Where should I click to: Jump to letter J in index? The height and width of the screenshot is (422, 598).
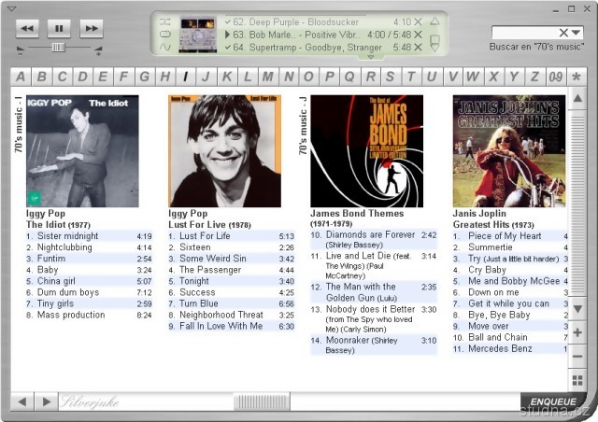(x=206, y=77)
